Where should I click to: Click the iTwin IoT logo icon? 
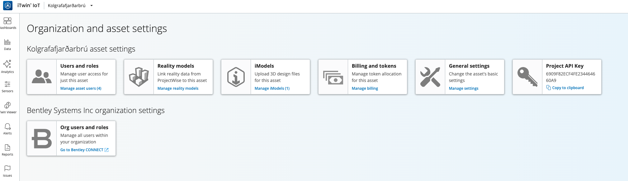point(8,6)
